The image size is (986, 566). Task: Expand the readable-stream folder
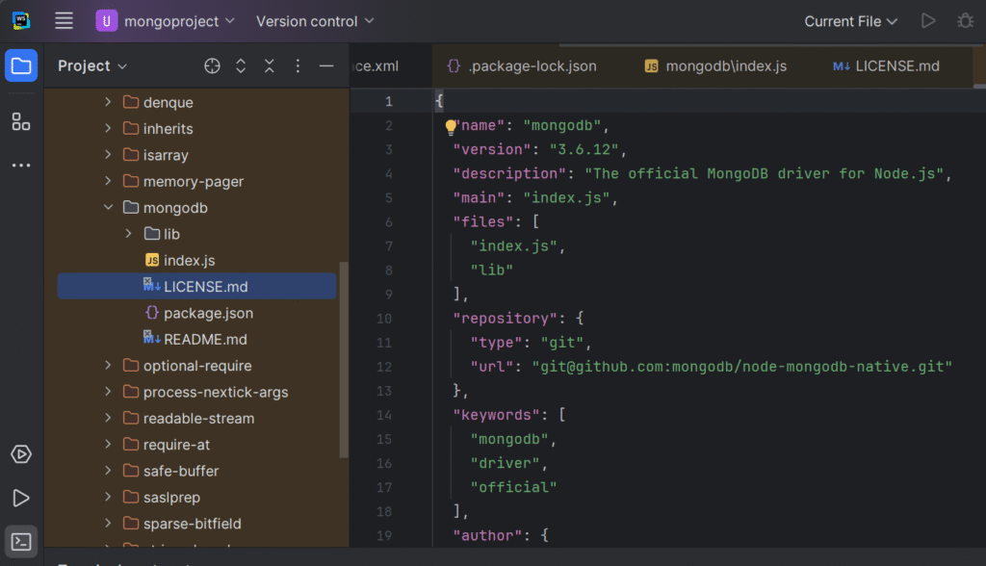tap(108, 418)
